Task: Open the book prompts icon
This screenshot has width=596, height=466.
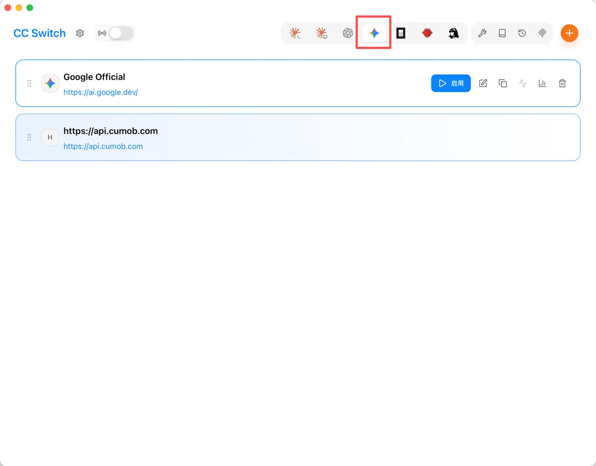Action: coord(502,33)
